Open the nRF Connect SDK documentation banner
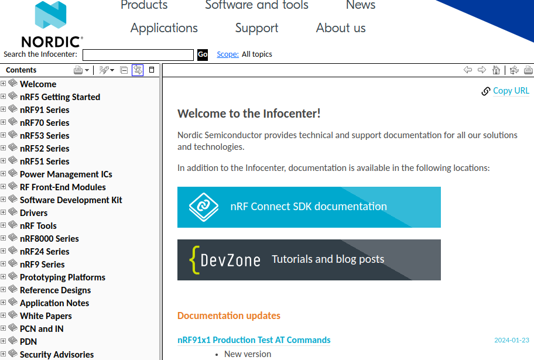Image resolution: width=534 pixels, height=360 pixels. [309, 207]
